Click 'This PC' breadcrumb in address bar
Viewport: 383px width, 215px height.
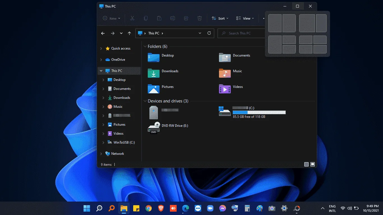coord(154,33)
